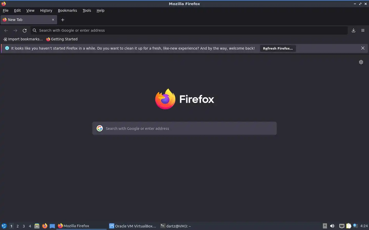Open the system start menu icon

click(x=4, y=226)
